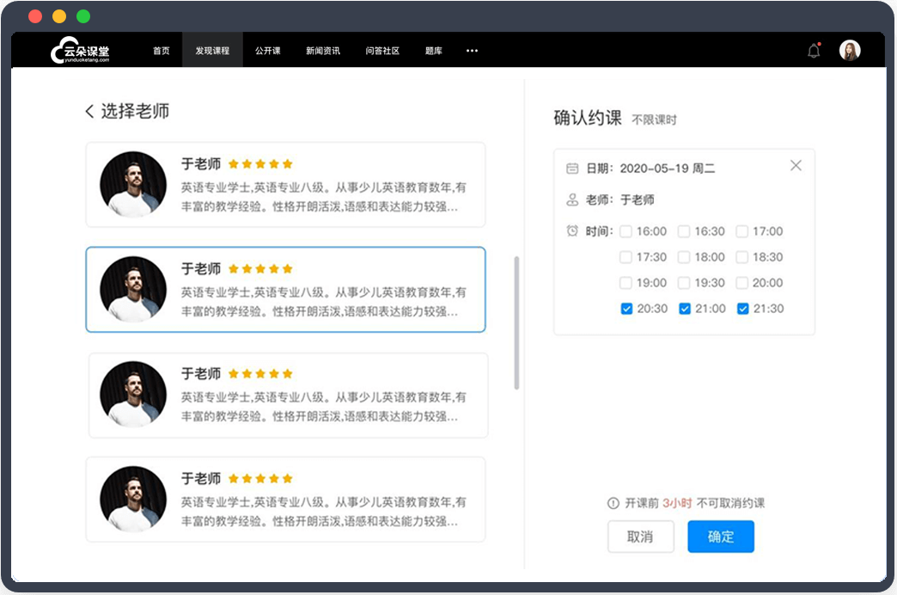Open the 新闻资讯 nav item
The width and height of the screenshot is (897, 595).
pyautogui.click(x=323, y=51)
